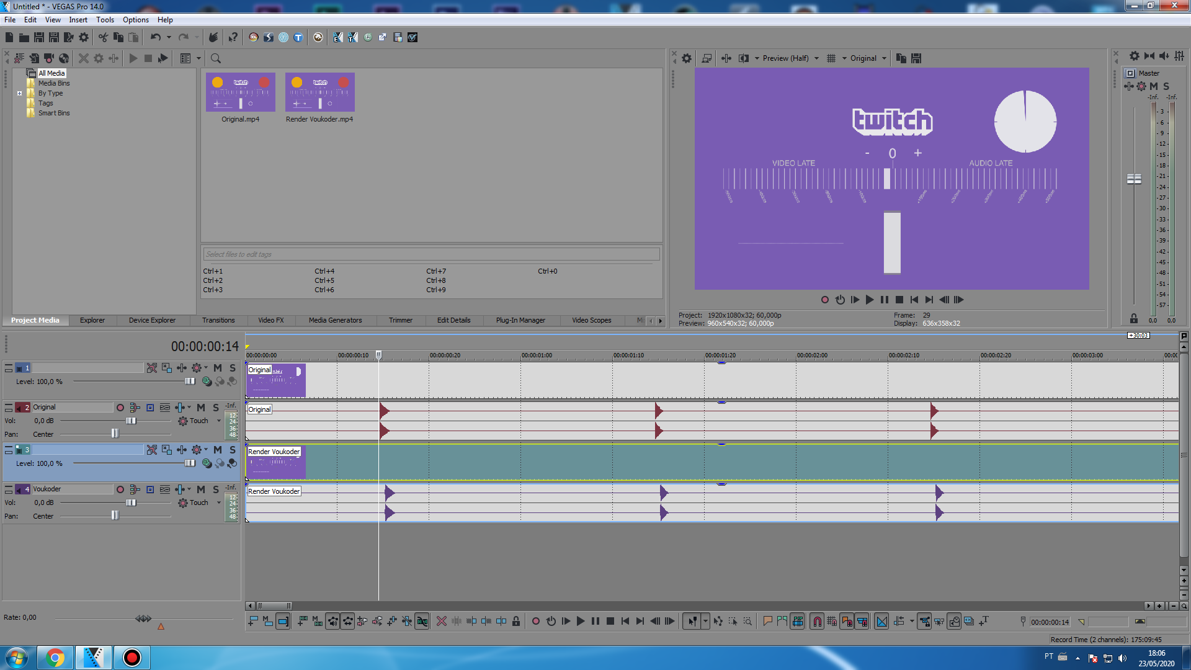Click the Insert Marker icon

(x=767, y=621)
